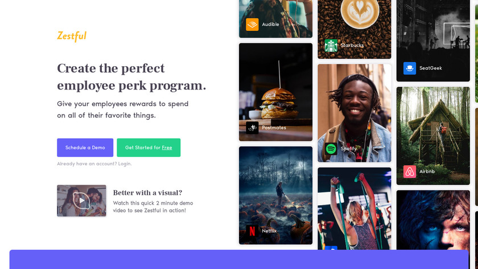Select the Starbucks latte art card

coord(354,29)
